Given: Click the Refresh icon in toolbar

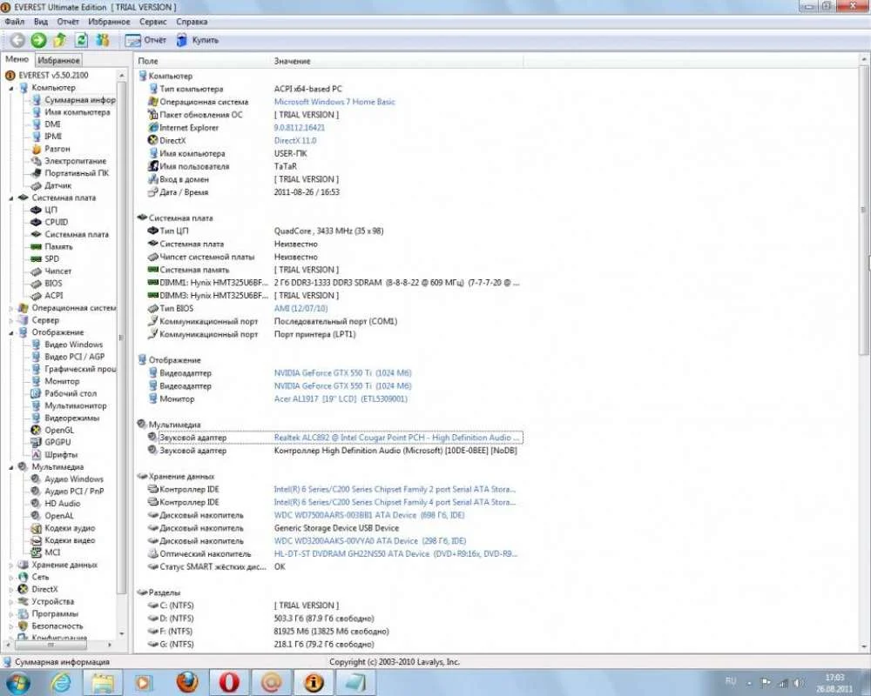Looking at the screenshot, I should click(81, 40).
